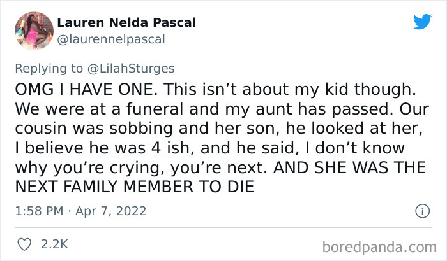
Task: View the 2.2K likes count
Action: 54,244
